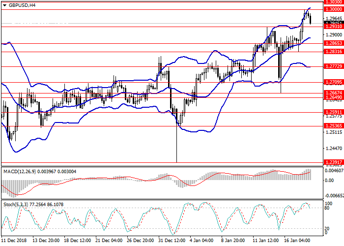
Task: Select the 1.27095 price level label
Action: tap(333, 82)
